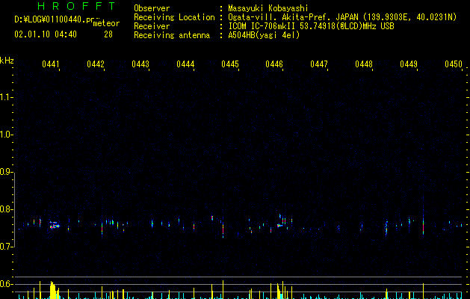
Task: Click the 0.7 kHz frequency tick label
Action: (x=6, y=247)
